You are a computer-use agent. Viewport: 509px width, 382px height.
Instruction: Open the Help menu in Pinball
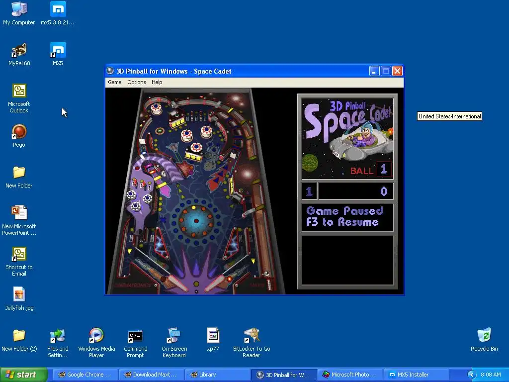click(x=157, y=82)
